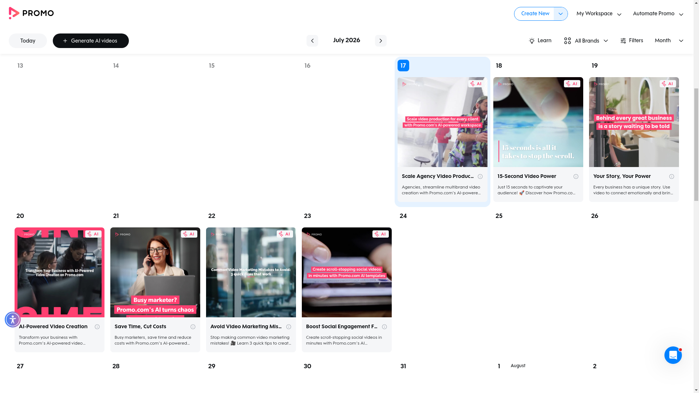699x393 pixels.
Task: Go to previous month arrow
Action: [x=312, y=41]
